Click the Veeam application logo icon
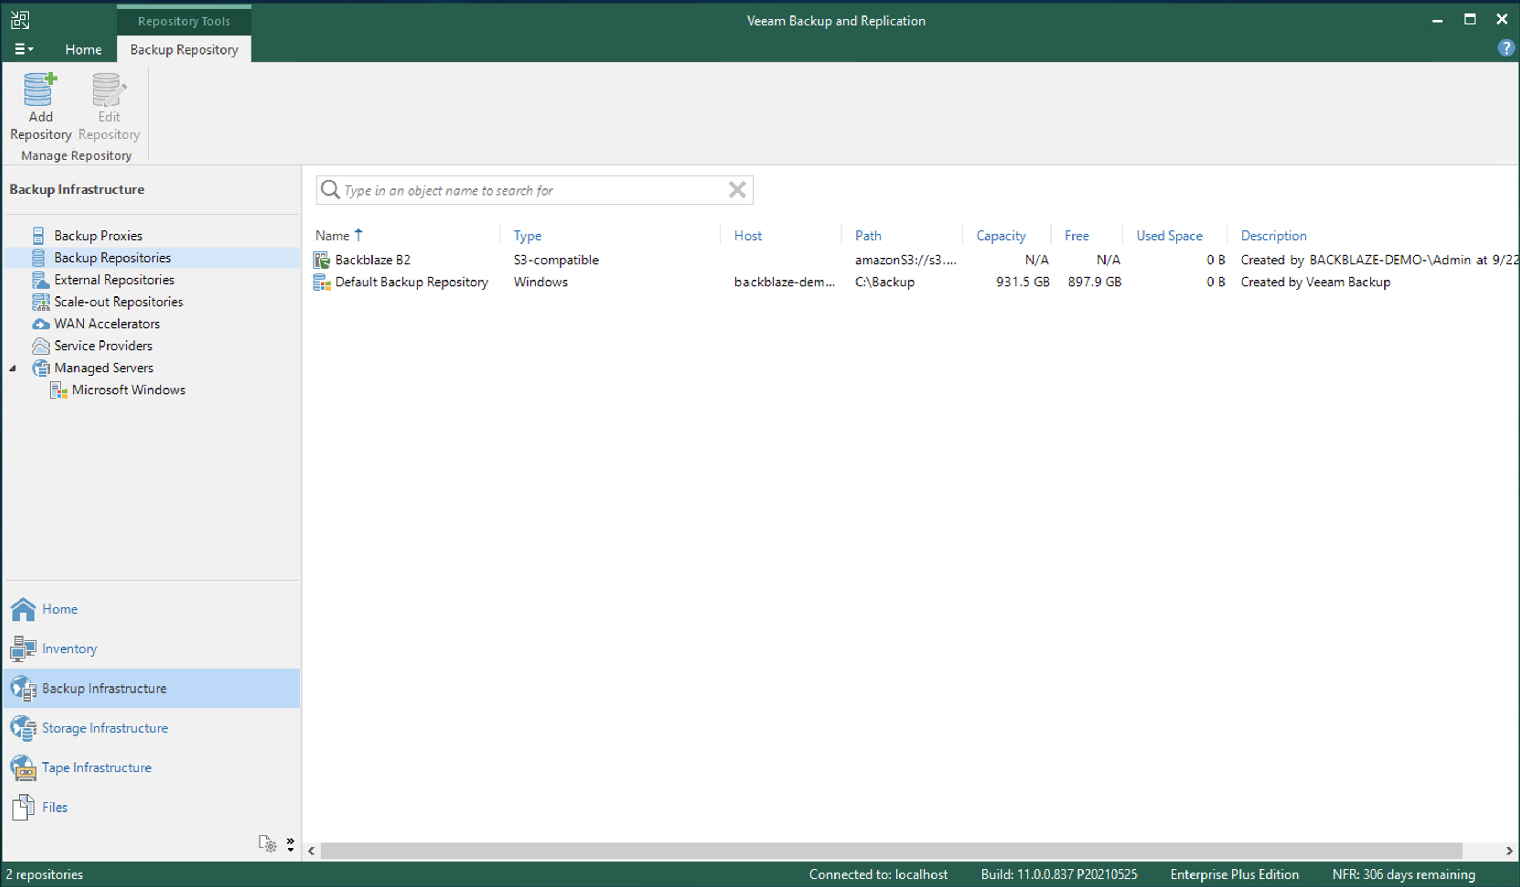 pyautogui.click(x=20, y=20)
